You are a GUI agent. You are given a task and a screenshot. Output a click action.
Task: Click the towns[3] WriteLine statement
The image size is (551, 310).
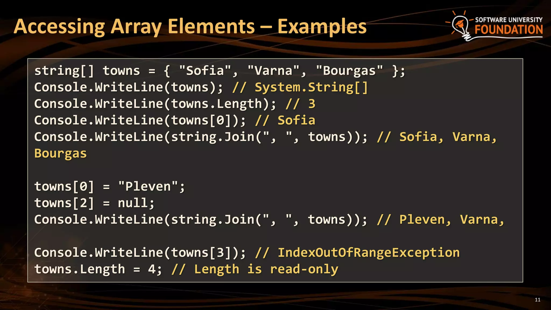point(140,253)
